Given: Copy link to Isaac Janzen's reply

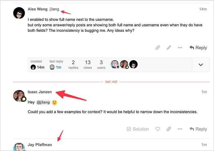Looking at the screenshot, I should point(169,129).
